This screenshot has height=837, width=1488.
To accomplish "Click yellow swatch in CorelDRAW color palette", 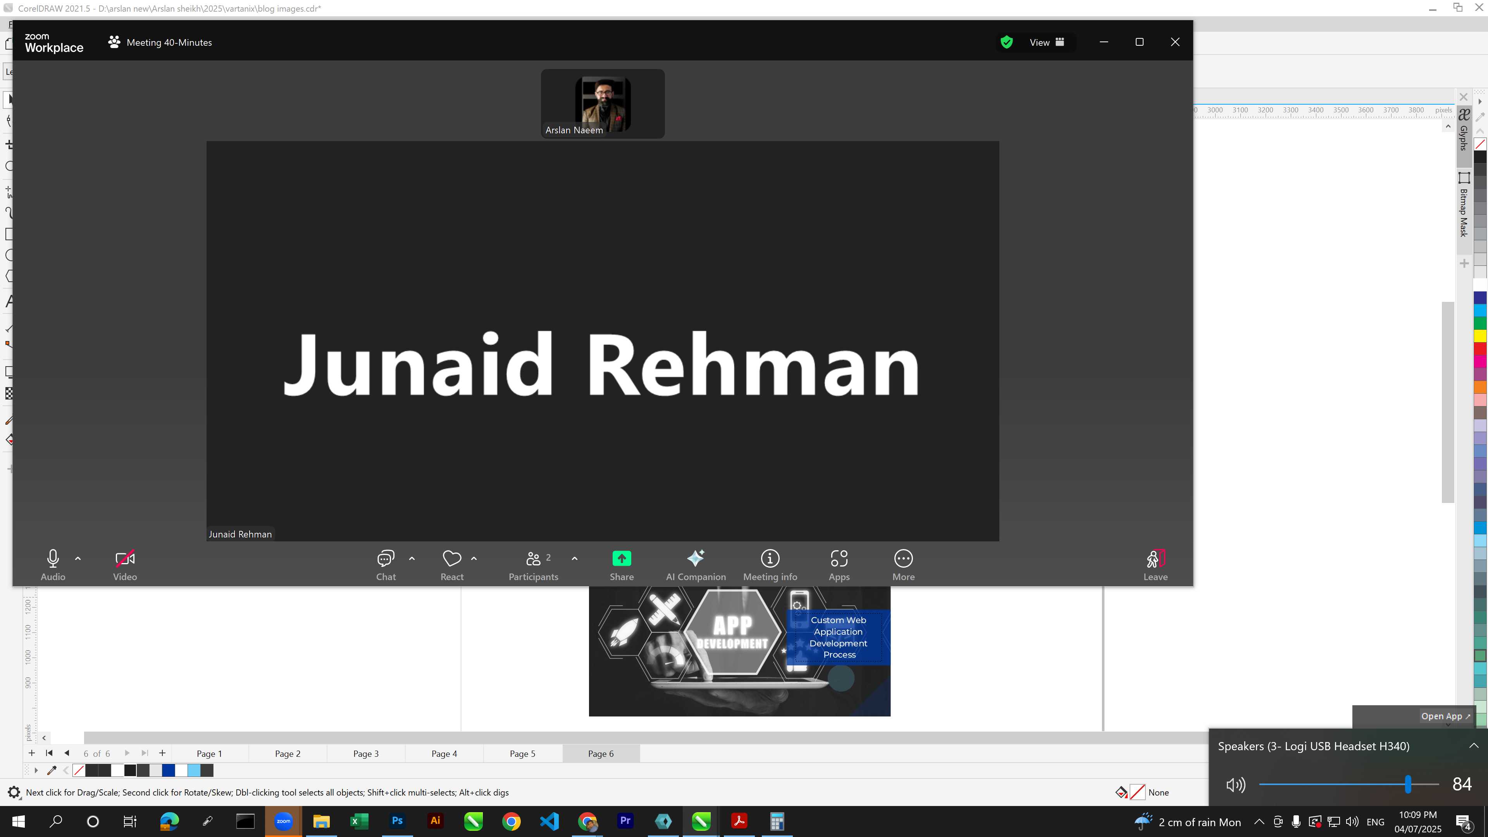I will click(1481, 336).
